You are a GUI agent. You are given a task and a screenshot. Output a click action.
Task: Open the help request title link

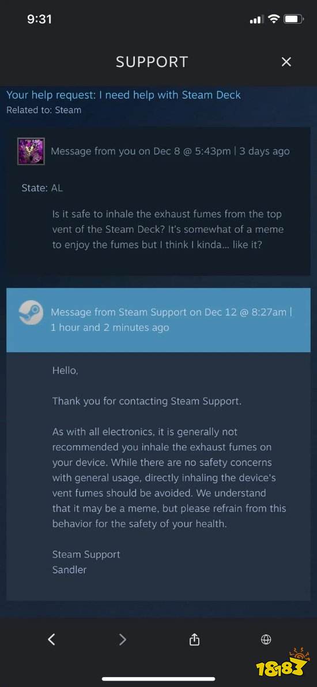coord(123,95)
